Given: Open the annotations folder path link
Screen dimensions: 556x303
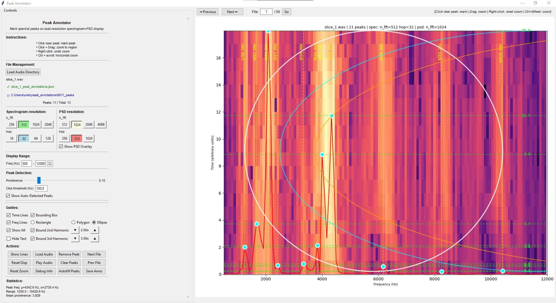Looking at the screenshot, I should [43, 95].
